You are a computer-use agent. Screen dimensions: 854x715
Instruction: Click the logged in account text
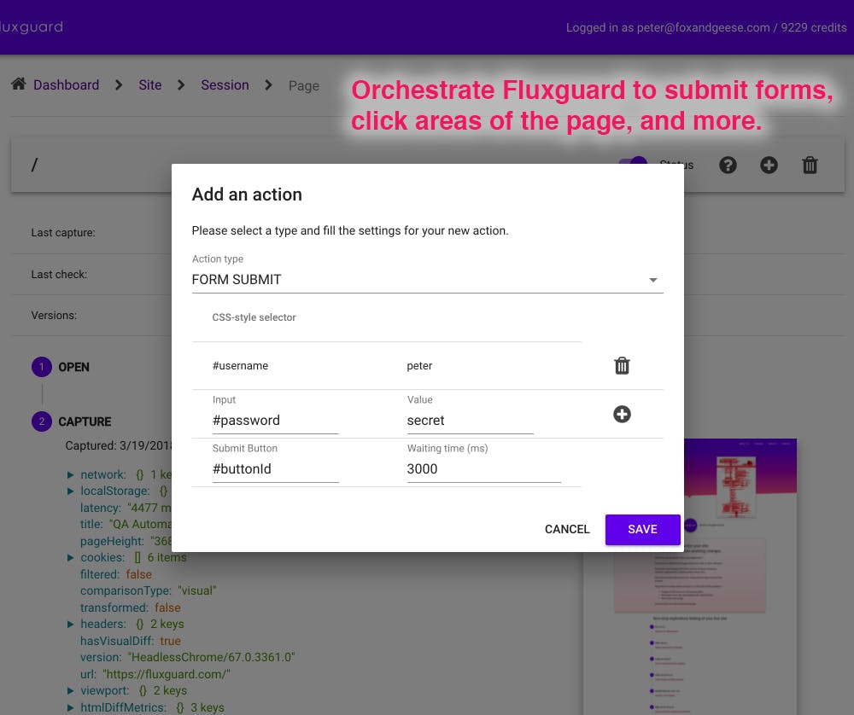coord(706,27)
